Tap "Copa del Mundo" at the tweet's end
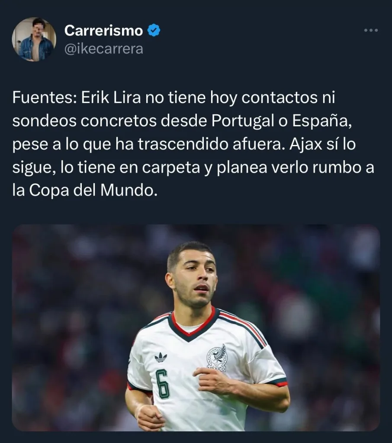This screenshot has height=443, width=392. (x=93, y=190)
